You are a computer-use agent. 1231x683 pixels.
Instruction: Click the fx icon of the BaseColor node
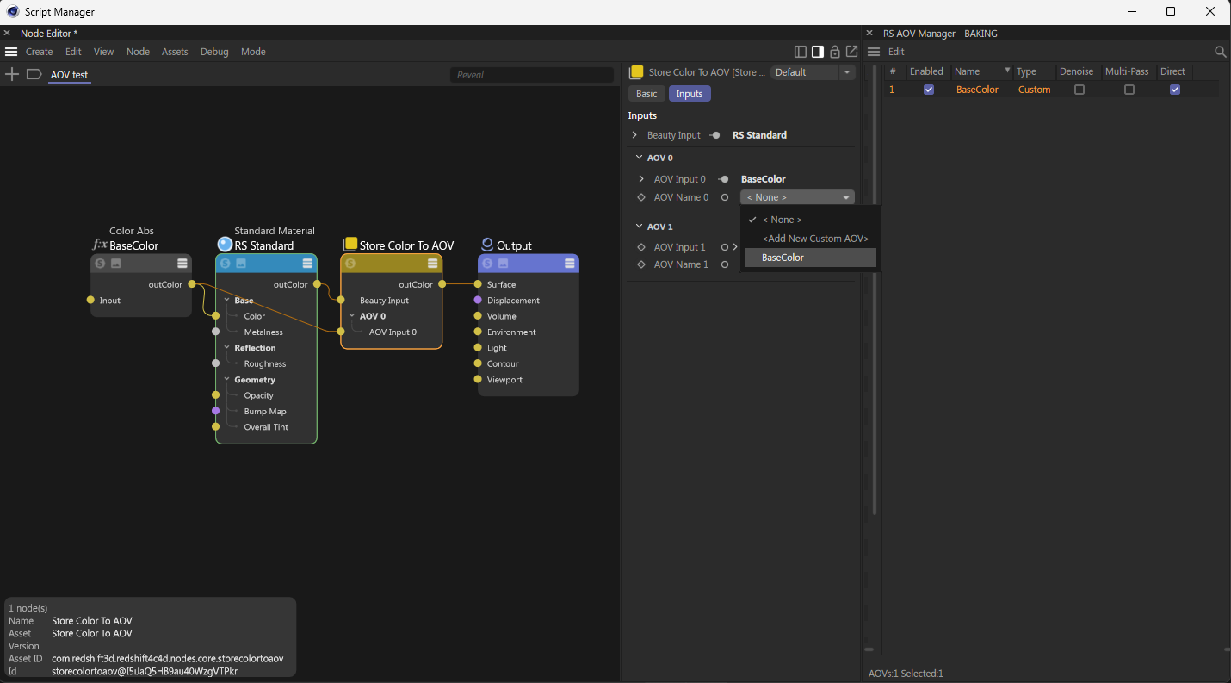point(100,245)
